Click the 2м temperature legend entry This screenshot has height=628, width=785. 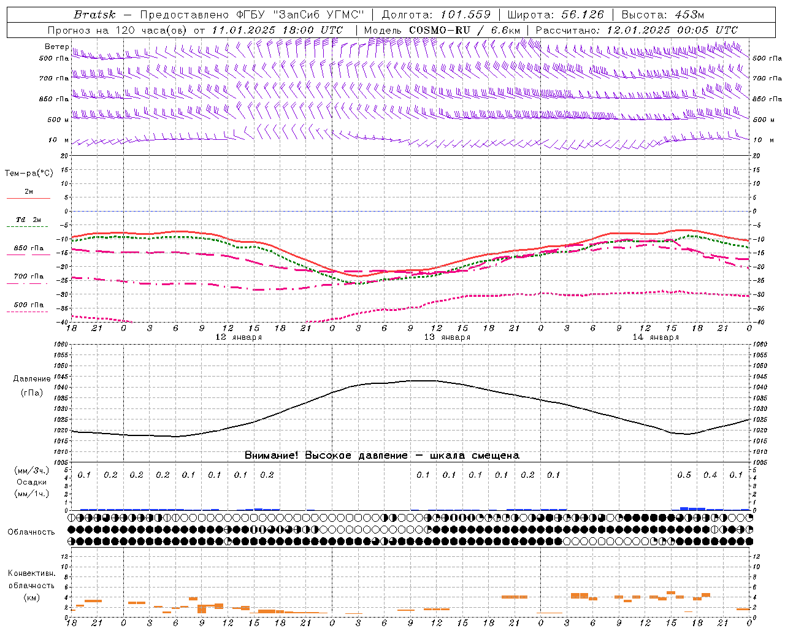click(29, 192)
